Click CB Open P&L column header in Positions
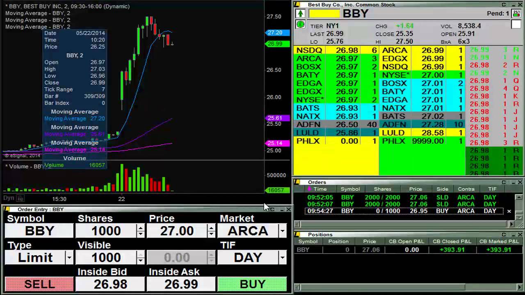The height and width of the screenshot is (295, 525). point(406,241)
